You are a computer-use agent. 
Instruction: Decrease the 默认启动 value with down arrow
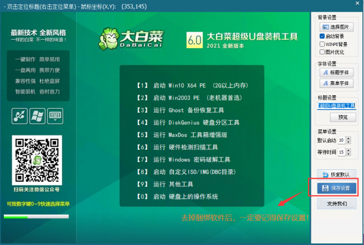pos(348,142)
